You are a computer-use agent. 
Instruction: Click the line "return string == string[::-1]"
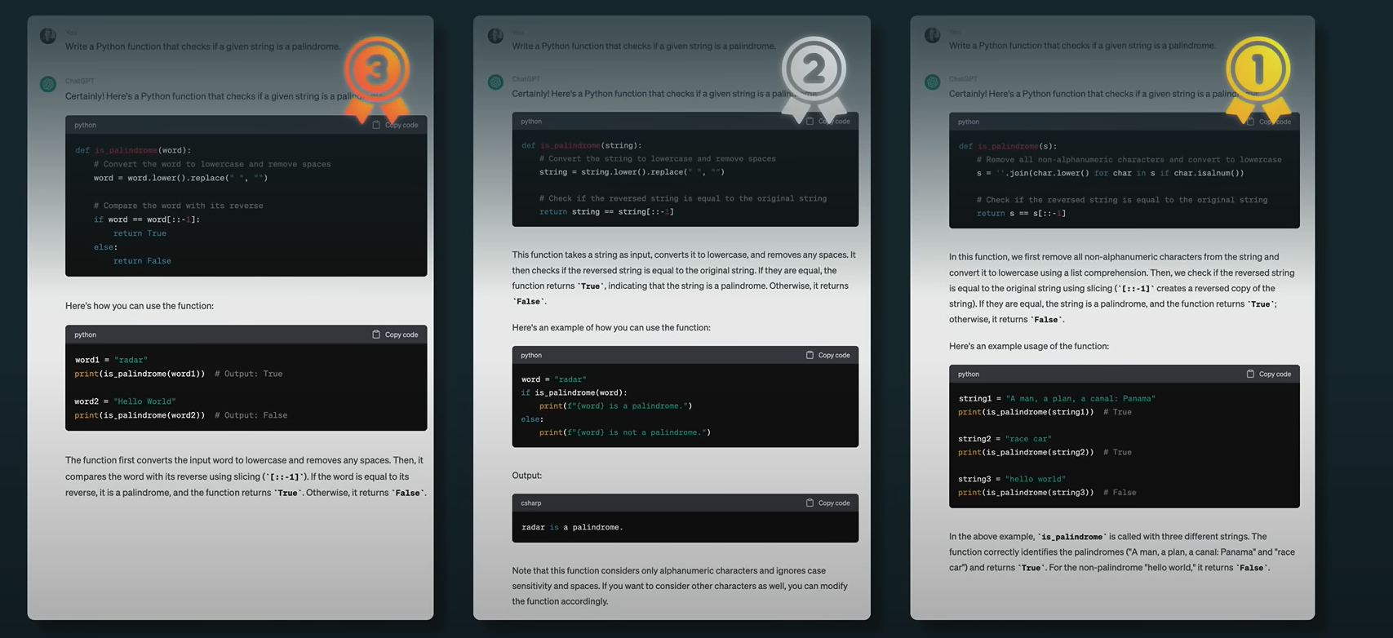[606, 211]
